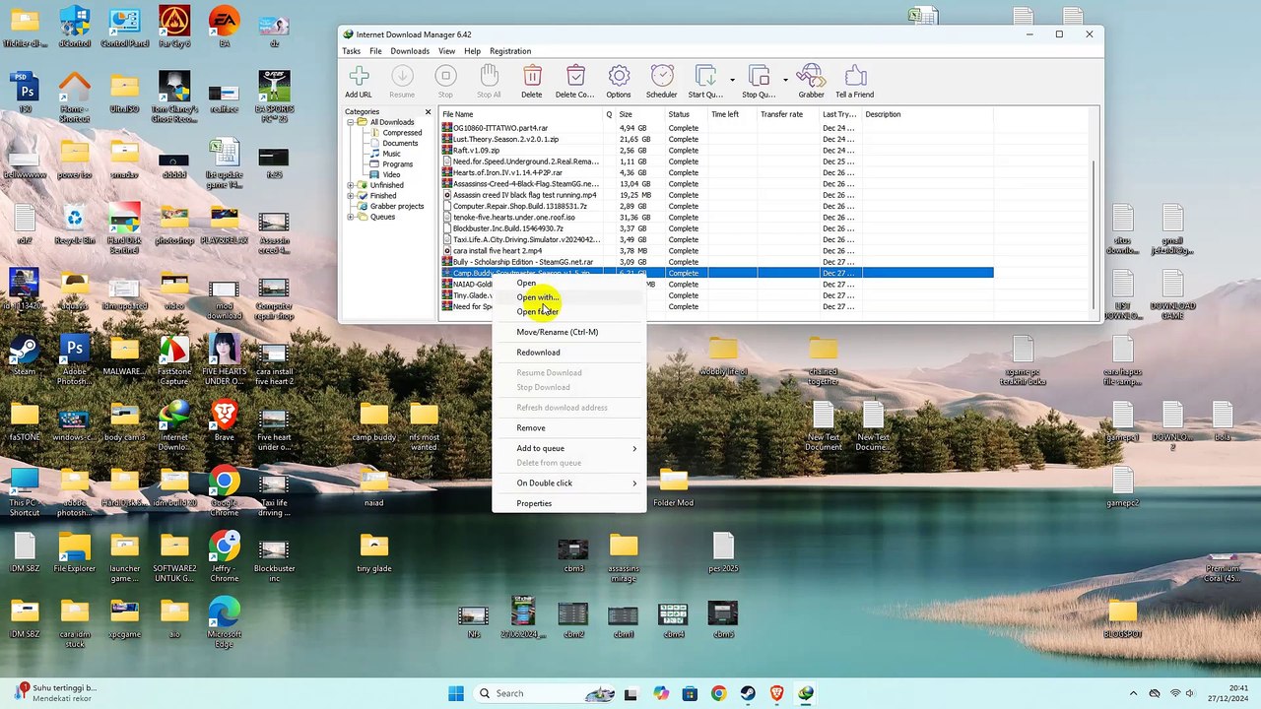Click the taskbar Search box
This screenshot has height=709, width=1261.
coord(545,693)
